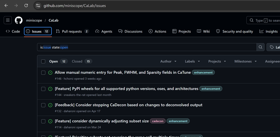Viewport: 280px width, 137px height.
Task: Tick checkbox for PyPI wheels issue
Action: [43, 89]
